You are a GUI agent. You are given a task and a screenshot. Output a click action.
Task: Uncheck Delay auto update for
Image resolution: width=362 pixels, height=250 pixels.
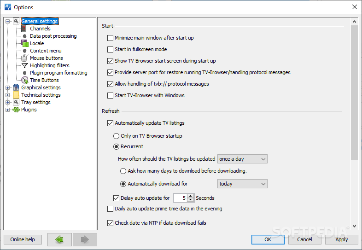[x=116, y=198]
